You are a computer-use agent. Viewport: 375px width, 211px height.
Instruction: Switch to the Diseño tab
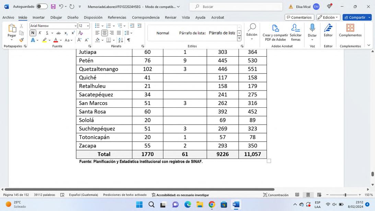73,17
